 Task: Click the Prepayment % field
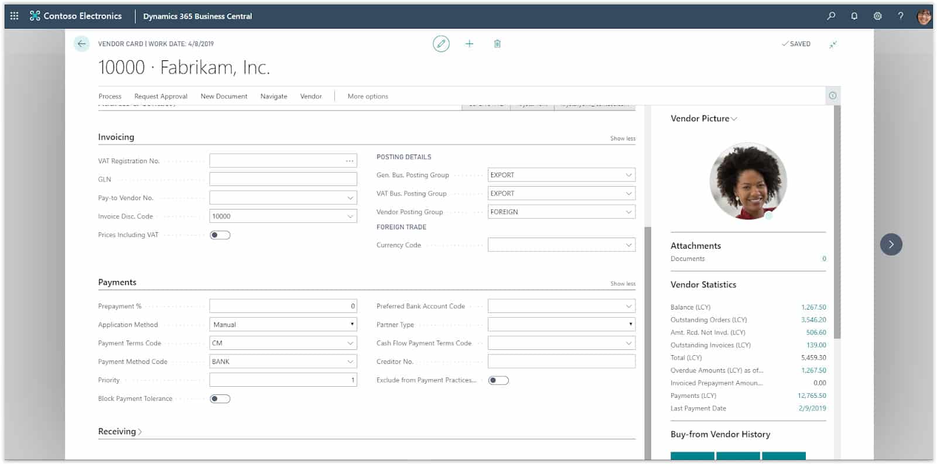pos(283,306)
